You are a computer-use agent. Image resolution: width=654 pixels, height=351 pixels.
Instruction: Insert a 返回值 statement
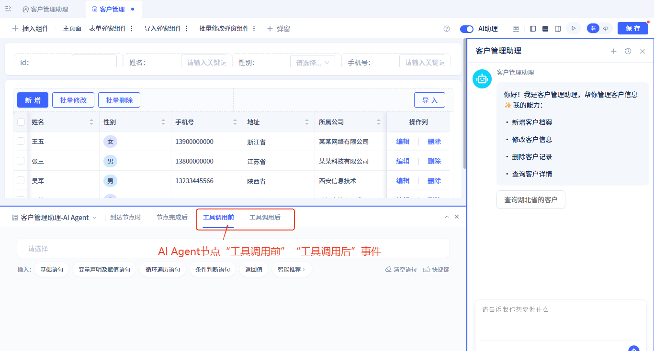pos(254,270)
